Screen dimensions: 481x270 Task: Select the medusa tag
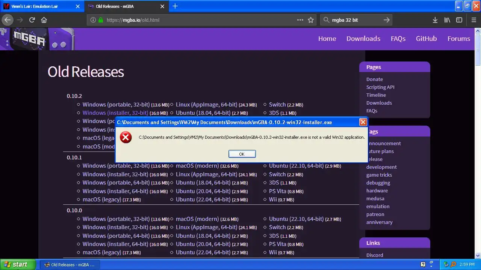tap(375, 198)
